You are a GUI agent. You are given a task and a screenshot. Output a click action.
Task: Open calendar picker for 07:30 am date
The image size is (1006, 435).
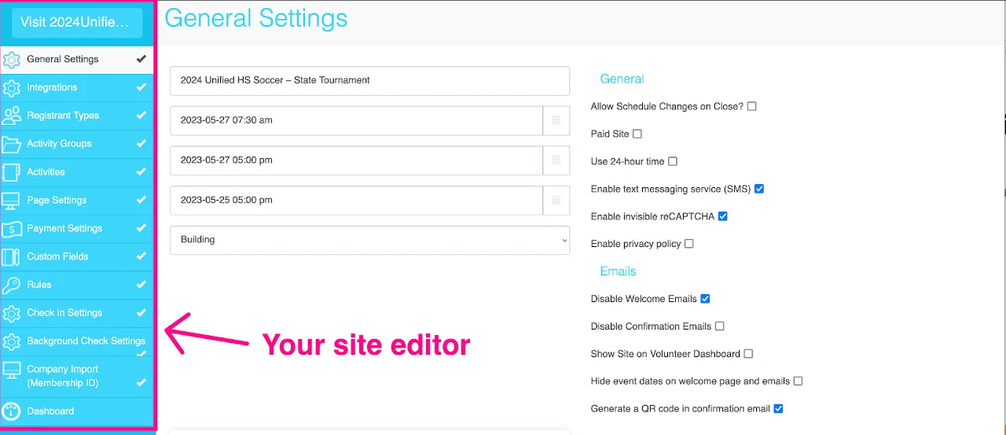pyautogui.click(x=556, y=120)
